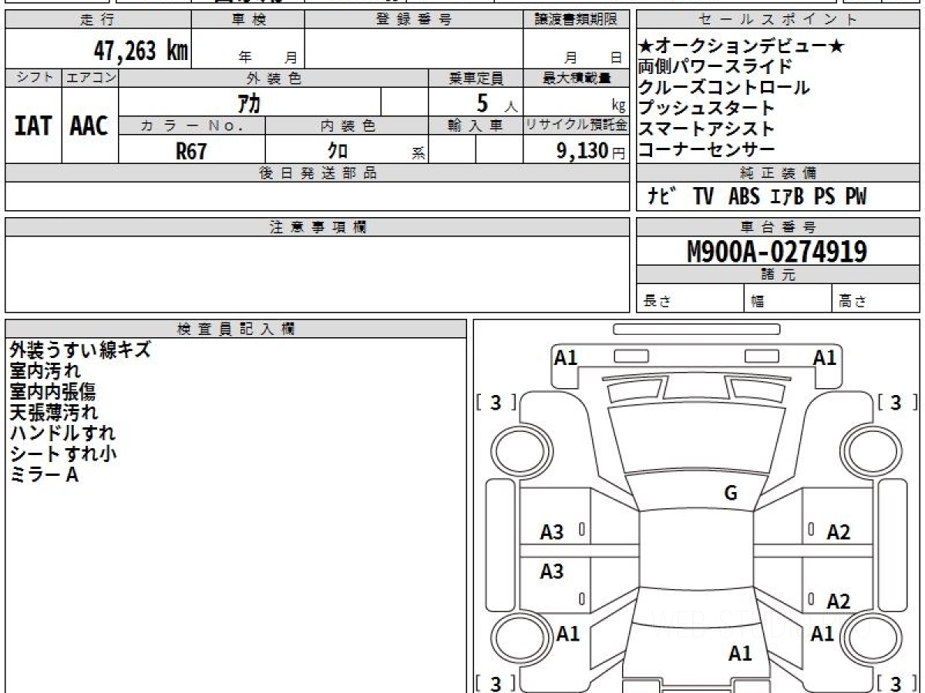Click the 輸入車 header
Viewport: 925px width, 693px height.
476,126
